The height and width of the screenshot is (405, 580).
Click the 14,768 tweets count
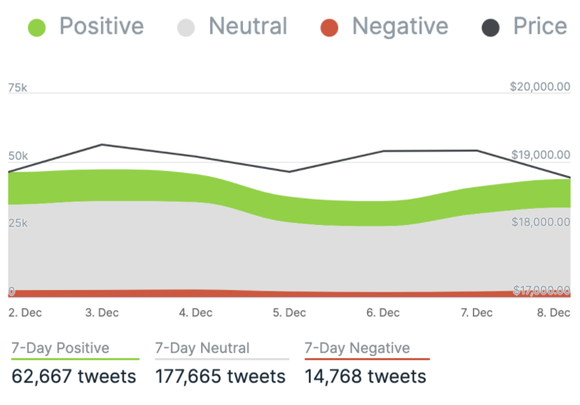pyautogui.click(x=365, y=376)
